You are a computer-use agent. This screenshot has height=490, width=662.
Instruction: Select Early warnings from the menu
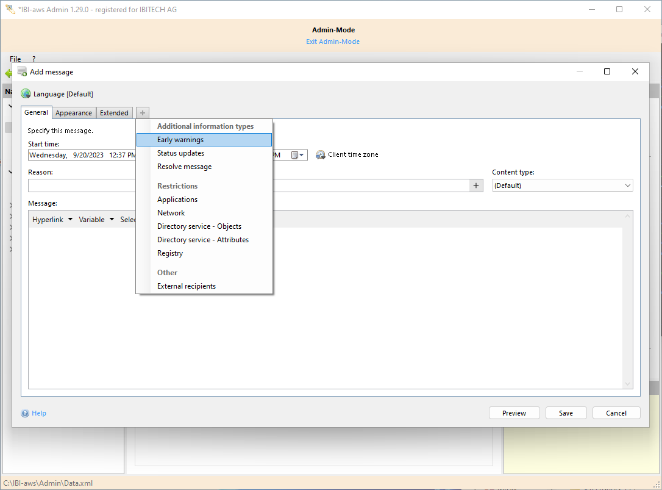point(180,140)
